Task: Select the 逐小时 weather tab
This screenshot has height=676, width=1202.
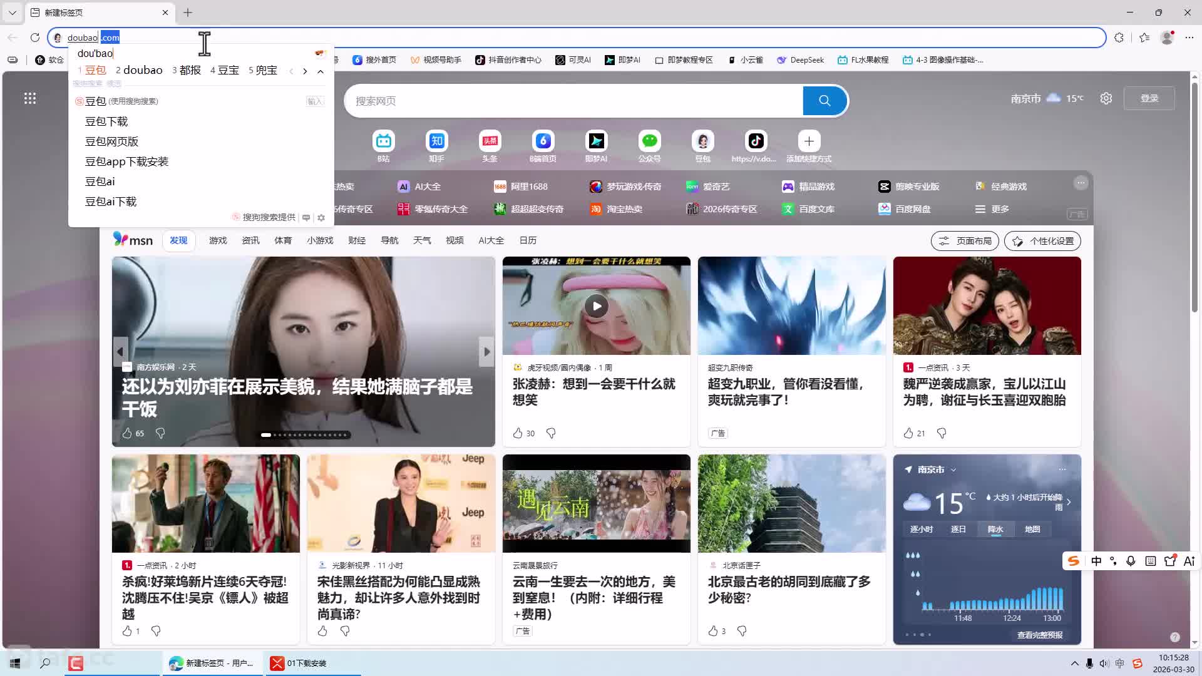Action: point(922,530)
